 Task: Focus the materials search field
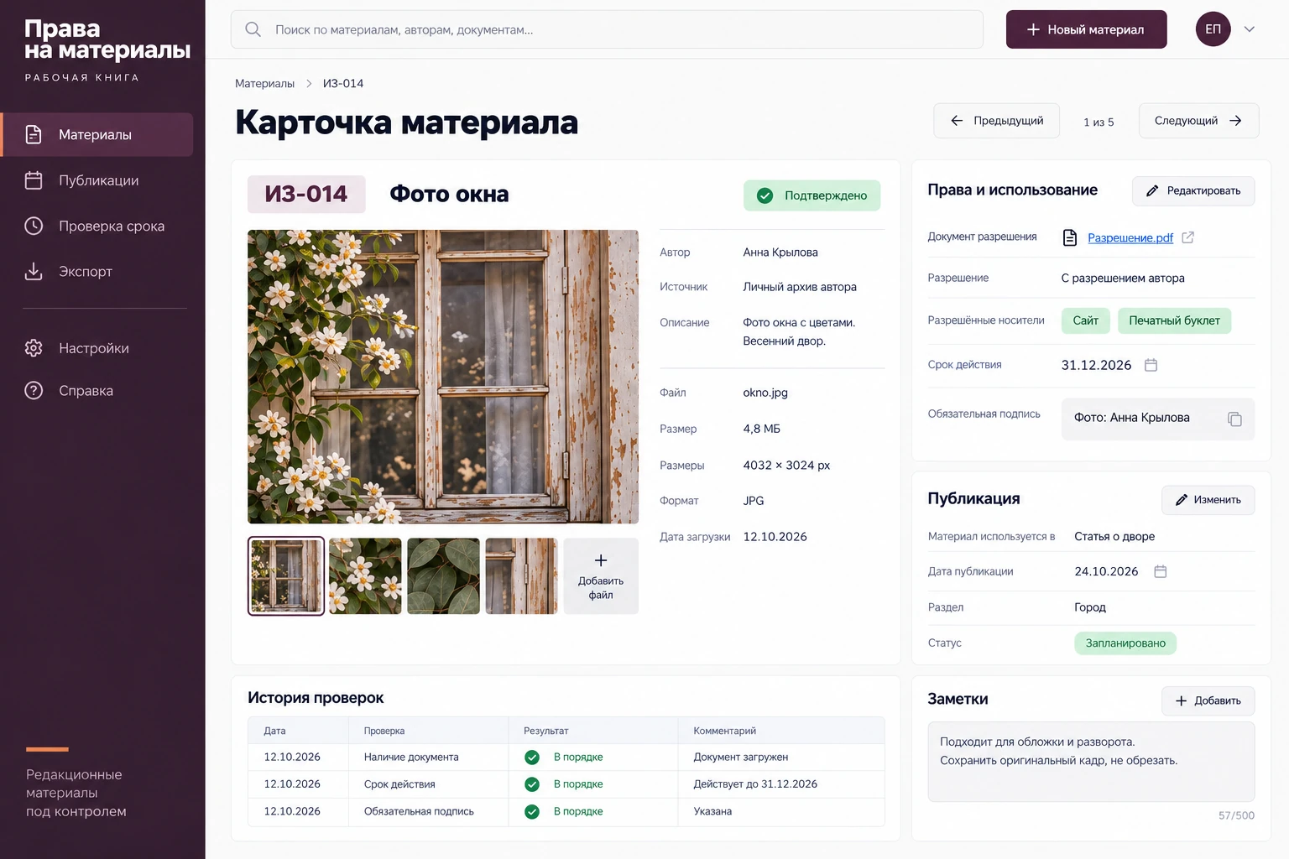[x=607, y=29]
